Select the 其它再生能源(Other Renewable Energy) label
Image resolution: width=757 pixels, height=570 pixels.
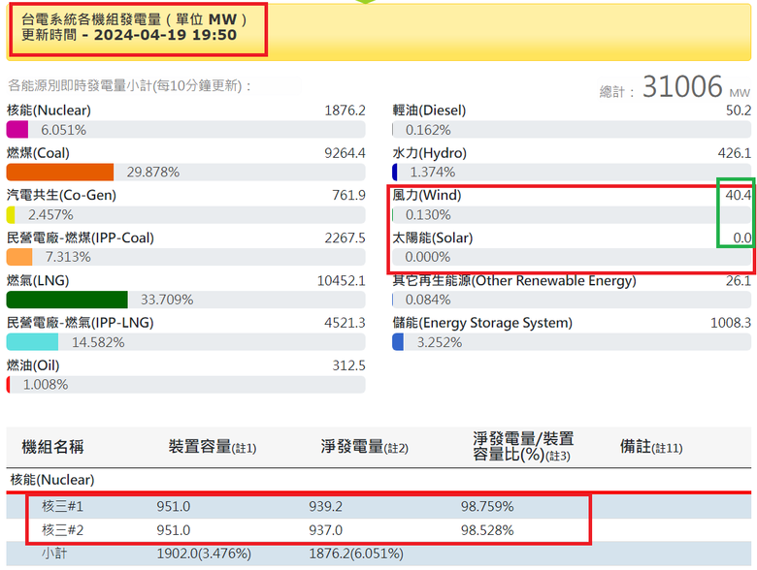point(514,280)
